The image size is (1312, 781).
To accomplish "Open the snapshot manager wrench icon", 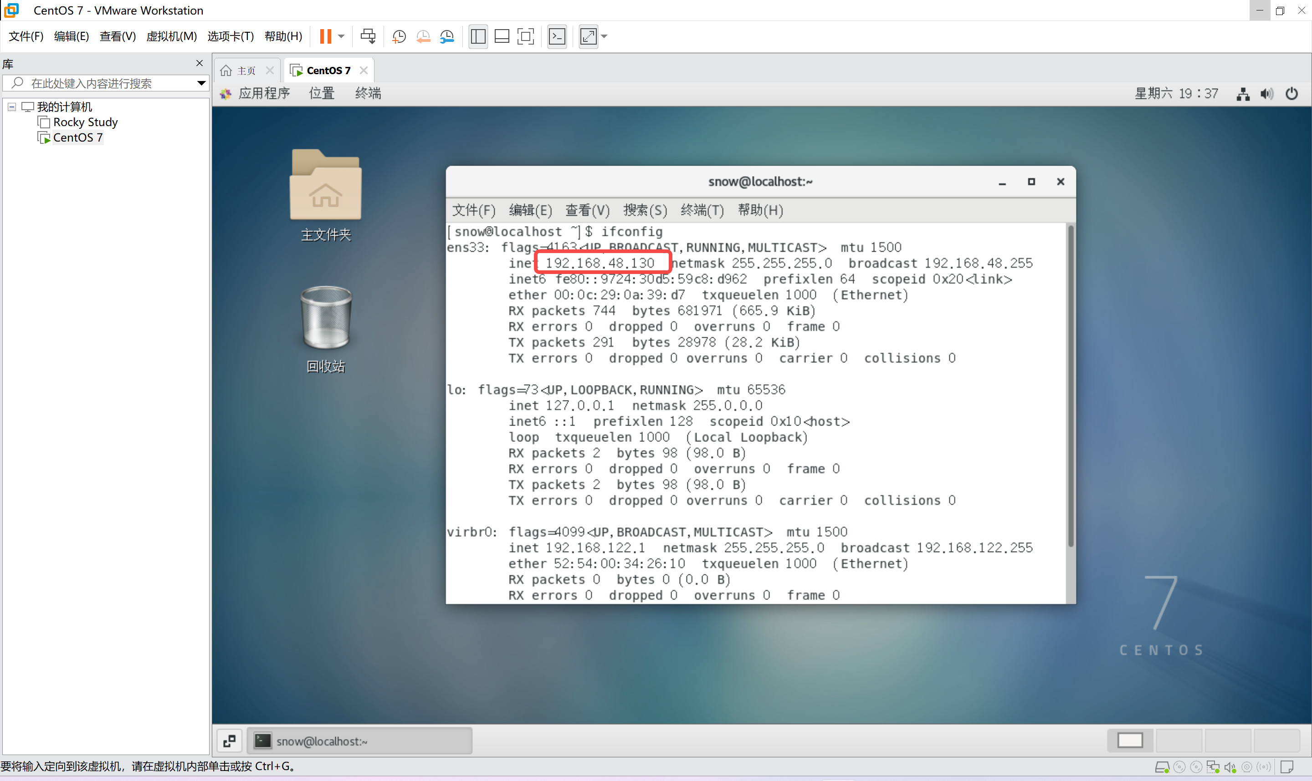I will (x=446, y=36).
